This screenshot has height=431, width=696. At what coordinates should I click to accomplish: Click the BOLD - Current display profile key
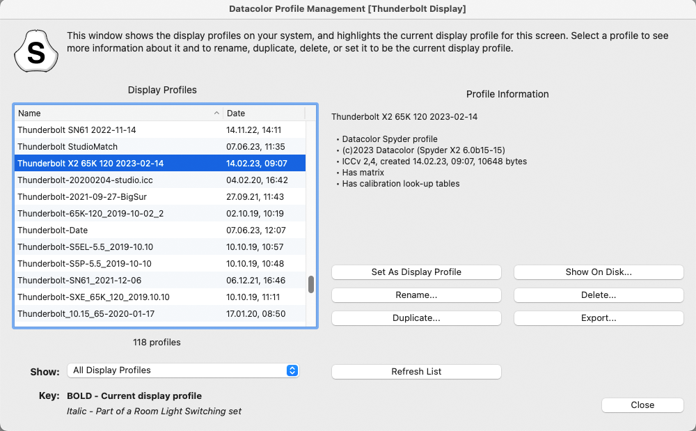click(134, 396)
